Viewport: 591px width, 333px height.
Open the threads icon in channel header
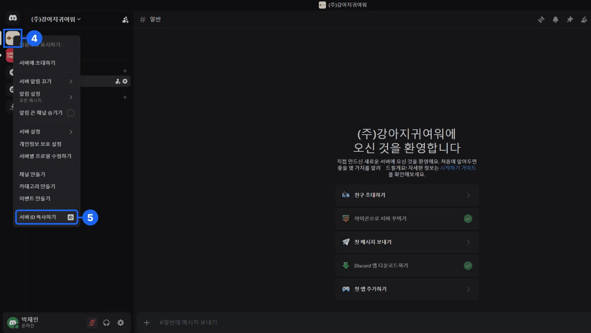(x=541, y=20)
